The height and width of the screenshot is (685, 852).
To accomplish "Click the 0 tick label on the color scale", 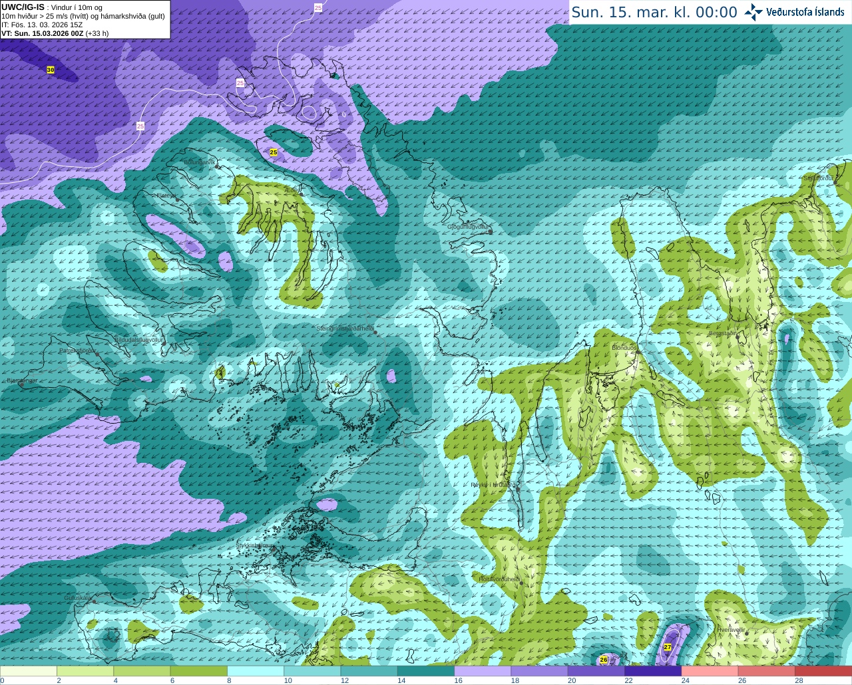I will point(3,680).
